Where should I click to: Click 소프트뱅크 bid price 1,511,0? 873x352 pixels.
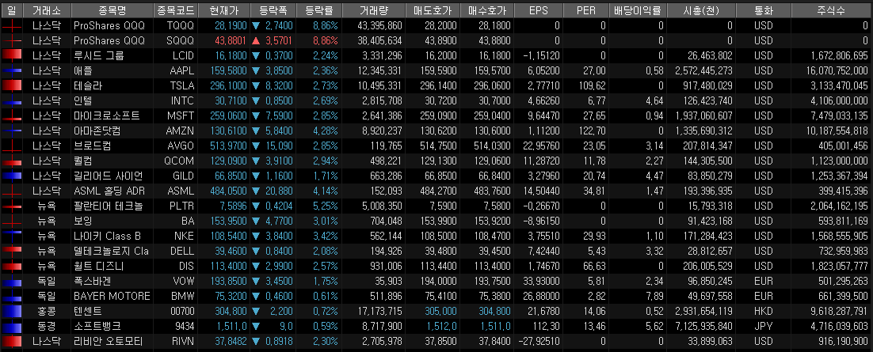pyautogui.click(x=495, y=326)
